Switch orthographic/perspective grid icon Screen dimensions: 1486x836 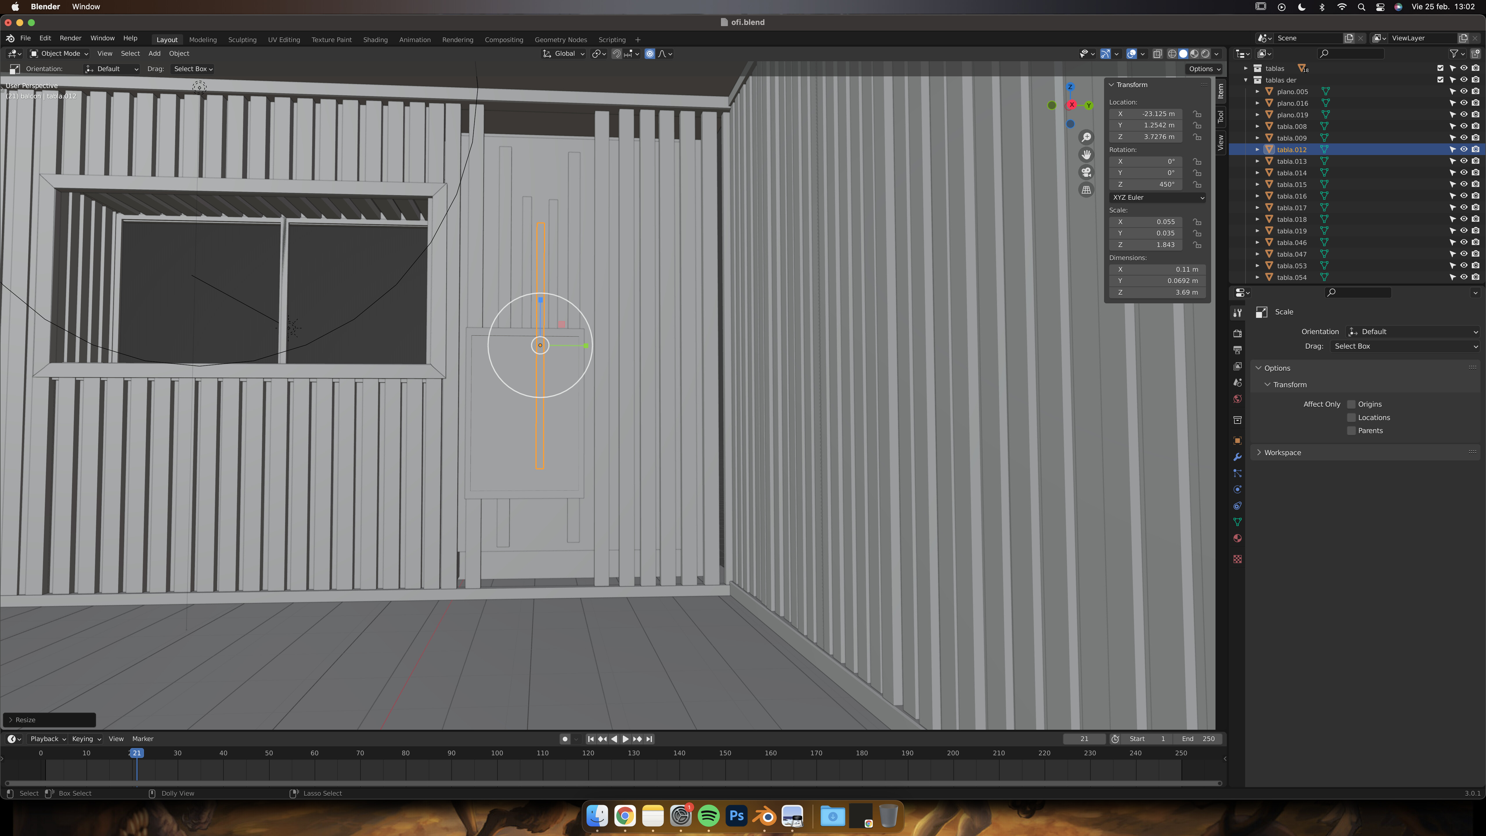click(x=1086, y=190)
